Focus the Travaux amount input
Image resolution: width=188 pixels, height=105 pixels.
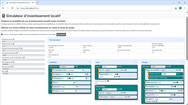66,83
